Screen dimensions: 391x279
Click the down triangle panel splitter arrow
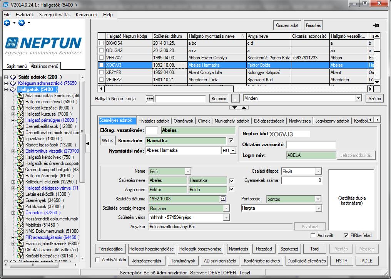[x=234, y=108]
